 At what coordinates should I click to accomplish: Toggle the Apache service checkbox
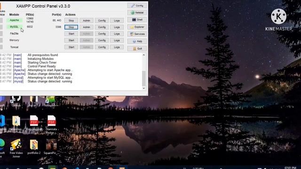click(1, 20)
